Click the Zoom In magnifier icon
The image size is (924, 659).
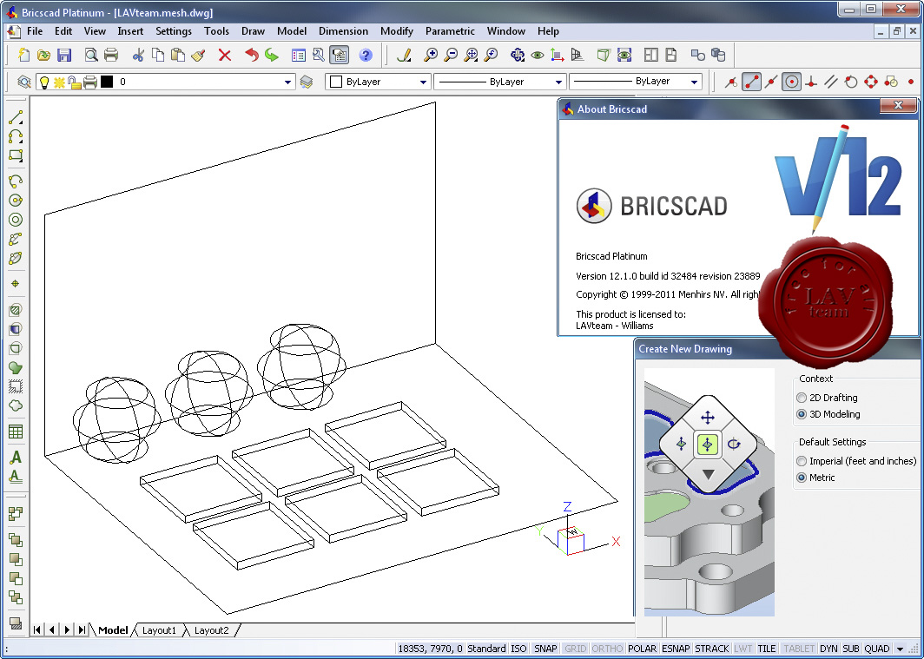431,55
